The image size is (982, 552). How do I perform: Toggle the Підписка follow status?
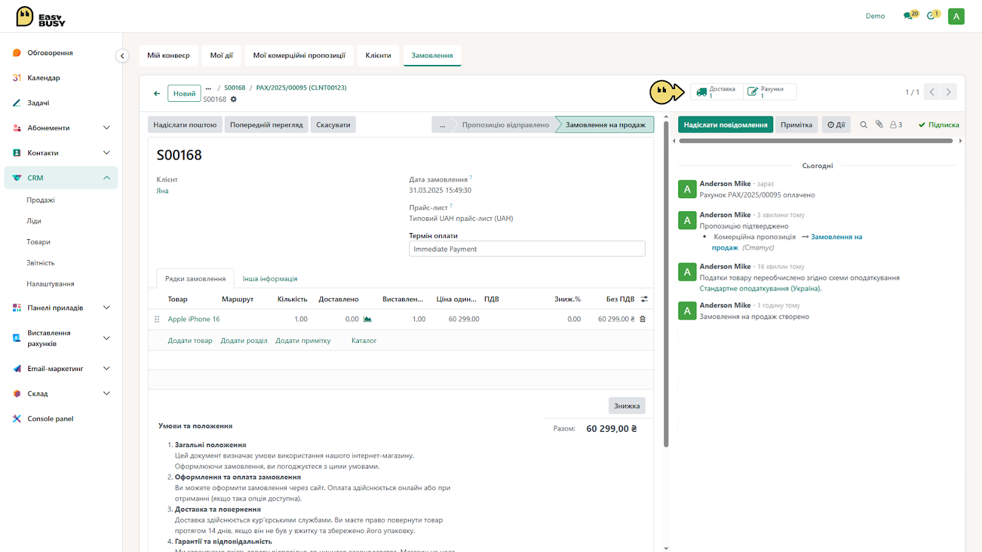[x=938, y=125]
